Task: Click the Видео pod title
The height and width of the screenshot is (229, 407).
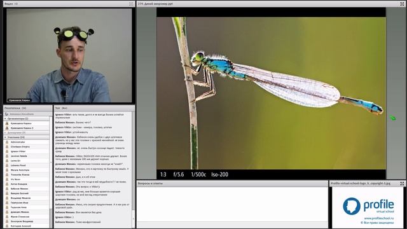Action: pos(11,4)
